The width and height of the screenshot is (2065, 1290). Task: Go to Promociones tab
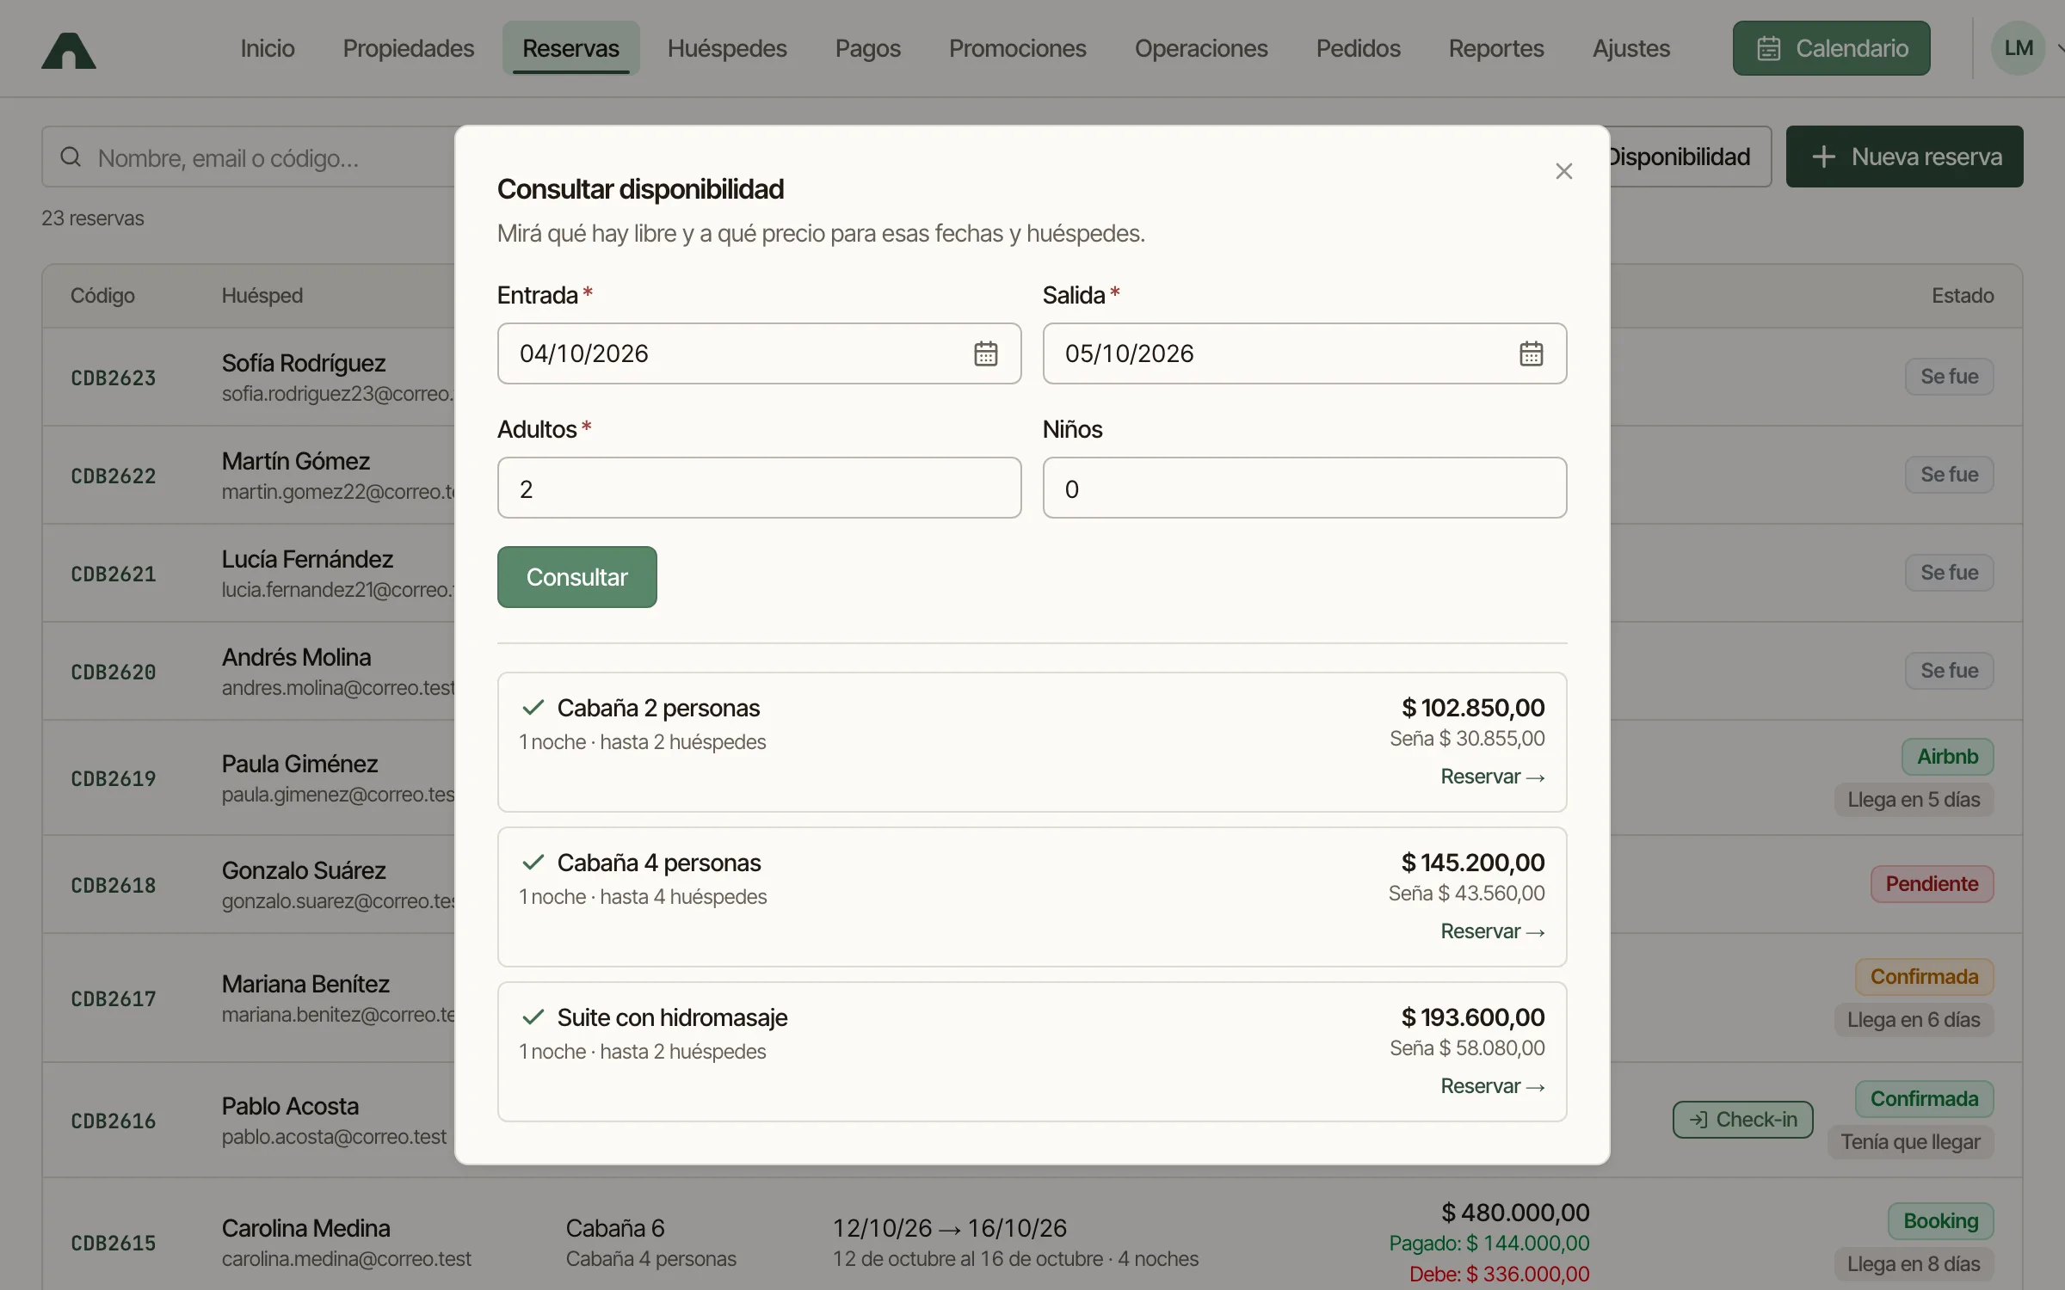1018,48
